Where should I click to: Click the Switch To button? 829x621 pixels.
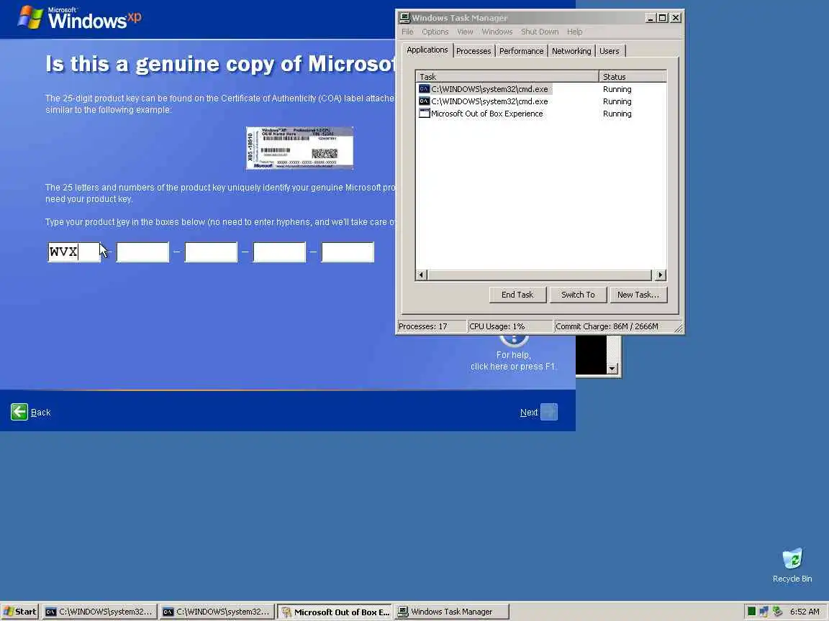(x=577, y=295)
